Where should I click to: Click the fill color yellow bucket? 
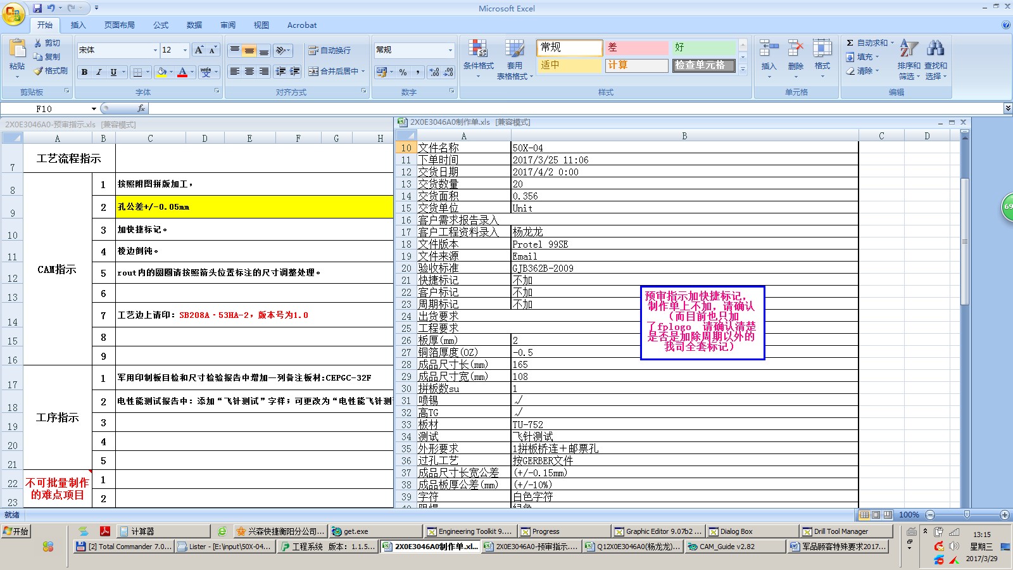[161, 72]
